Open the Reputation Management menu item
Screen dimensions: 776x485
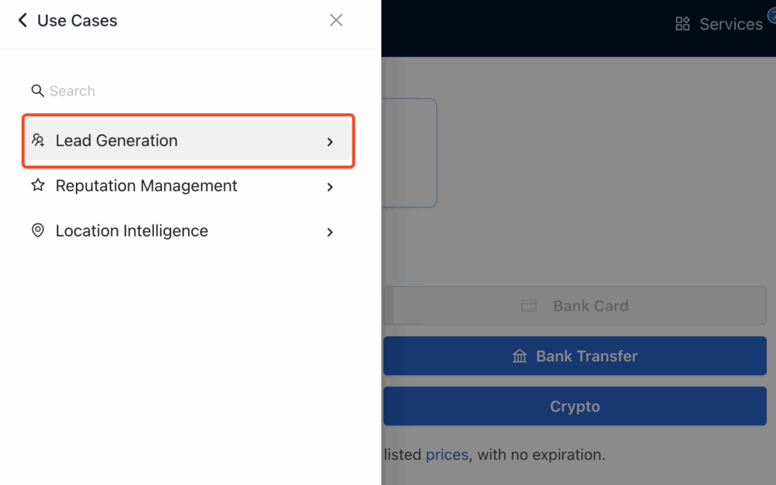point(146,186)
